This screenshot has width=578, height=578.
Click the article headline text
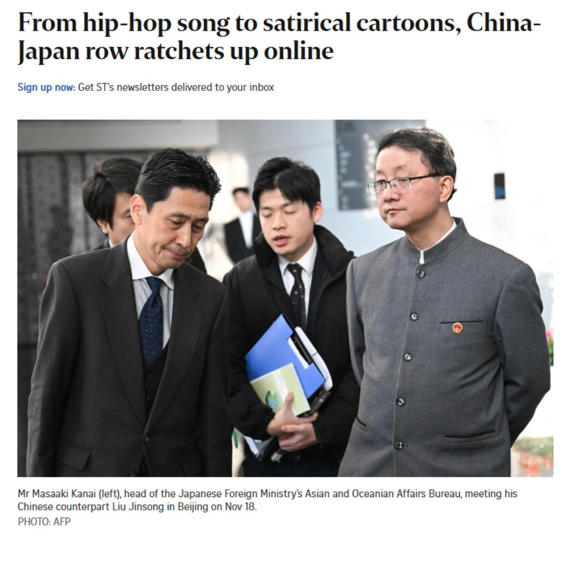279,36
